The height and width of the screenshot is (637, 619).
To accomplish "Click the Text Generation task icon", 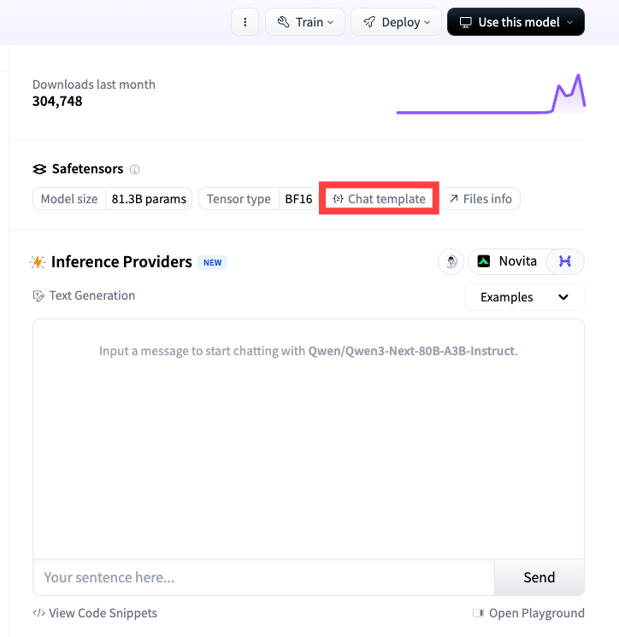I will [38, 296].
